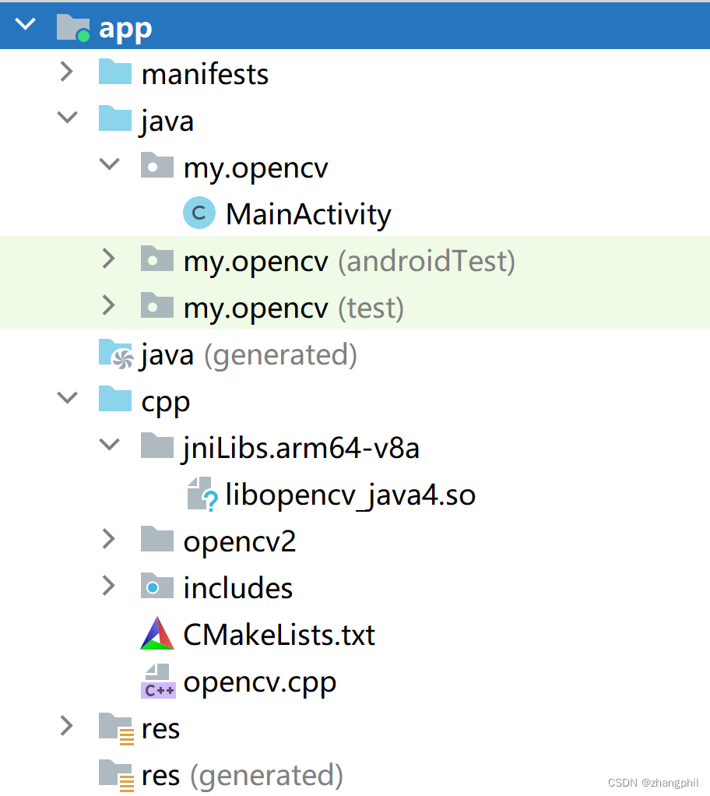Click the MainActivity class icon
The width and height of the screenshot is (710, 796).
199,213
